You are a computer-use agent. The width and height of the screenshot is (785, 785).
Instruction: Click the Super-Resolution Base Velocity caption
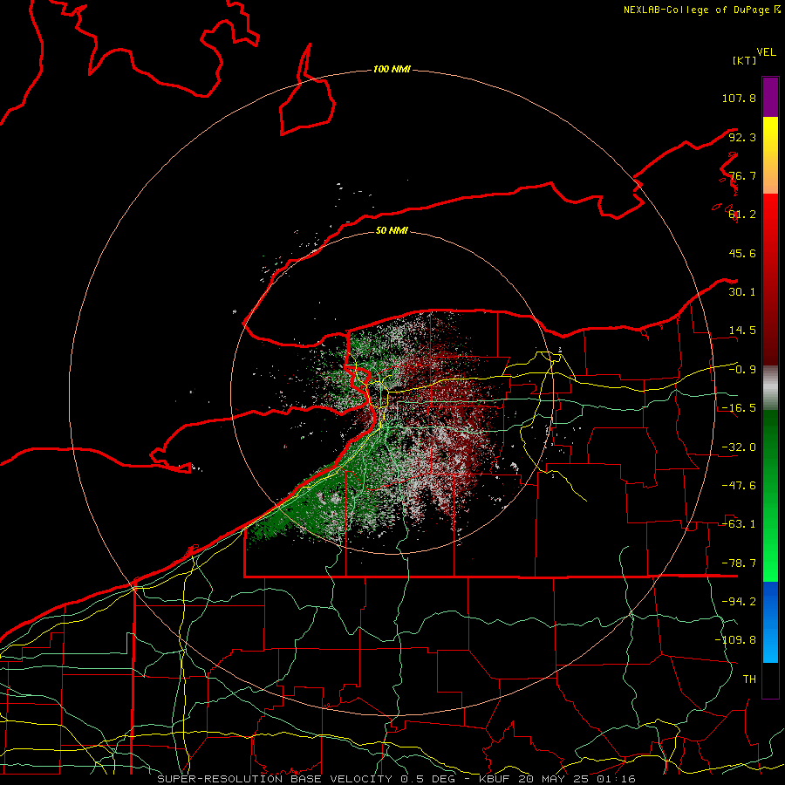pyautogui.click(x=396, y=779)
